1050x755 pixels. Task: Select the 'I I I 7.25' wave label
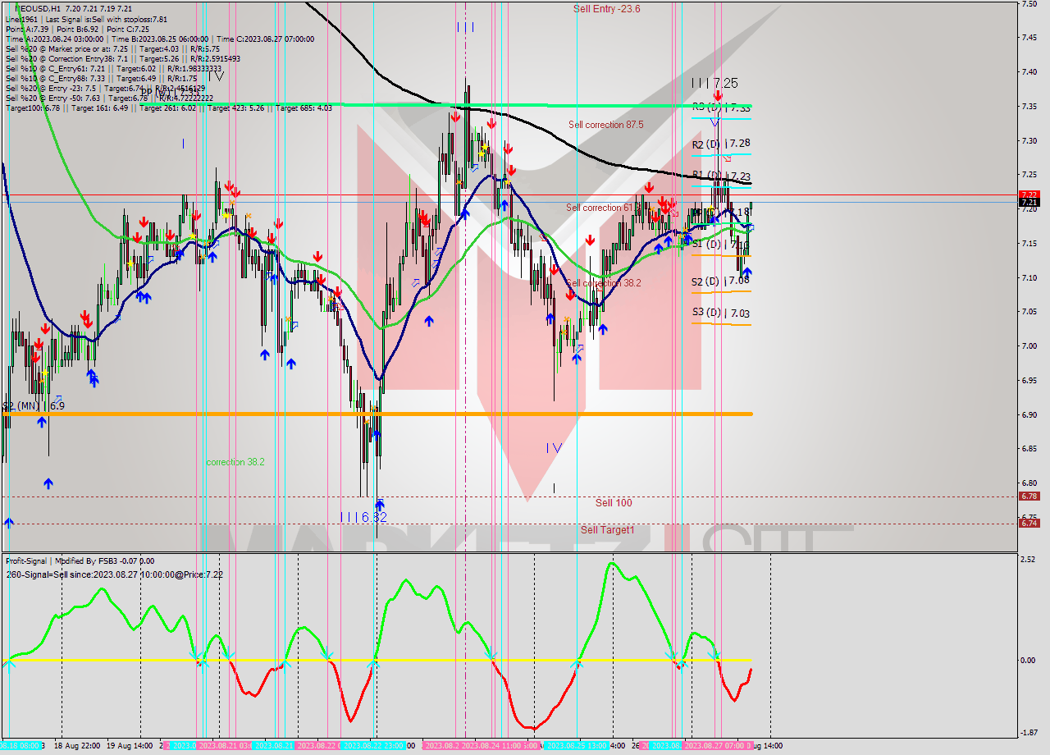pos(714,83)
